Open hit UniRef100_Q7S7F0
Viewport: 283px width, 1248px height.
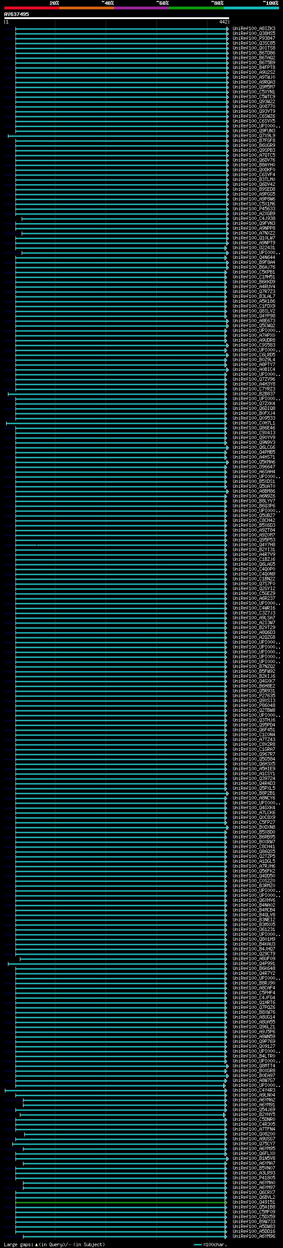click(254, 584)
